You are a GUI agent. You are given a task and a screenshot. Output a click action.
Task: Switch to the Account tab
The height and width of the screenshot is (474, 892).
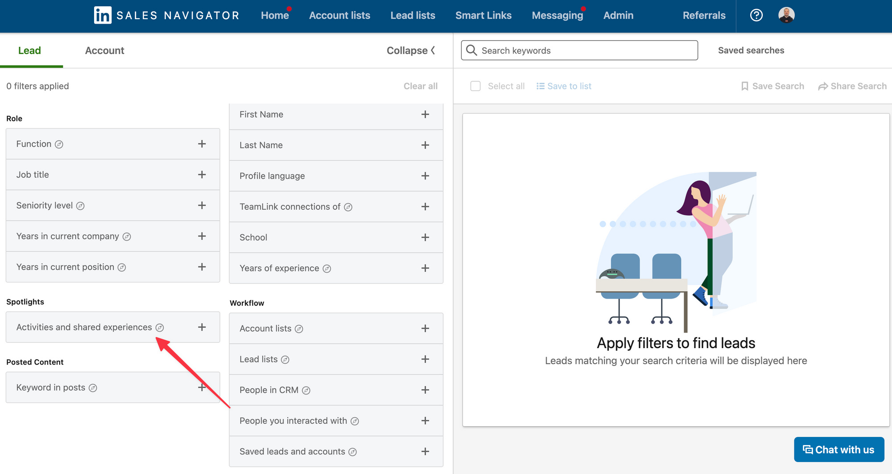pos(105,50)
